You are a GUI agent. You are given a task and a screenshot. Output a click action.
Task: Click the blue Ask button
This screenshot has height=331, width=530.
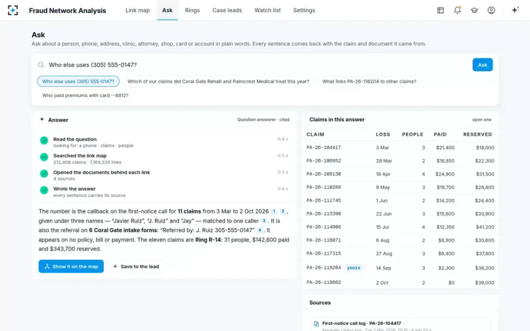coord(483,65)
